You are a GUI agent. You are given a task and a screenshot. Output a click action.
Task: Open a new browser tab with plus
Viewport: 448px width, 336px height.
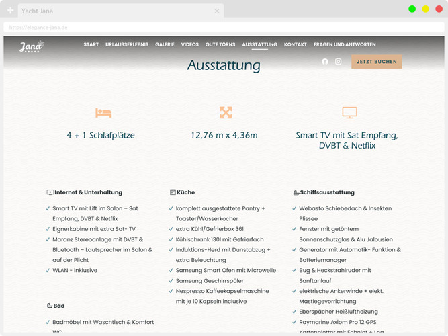click(11, 11)
